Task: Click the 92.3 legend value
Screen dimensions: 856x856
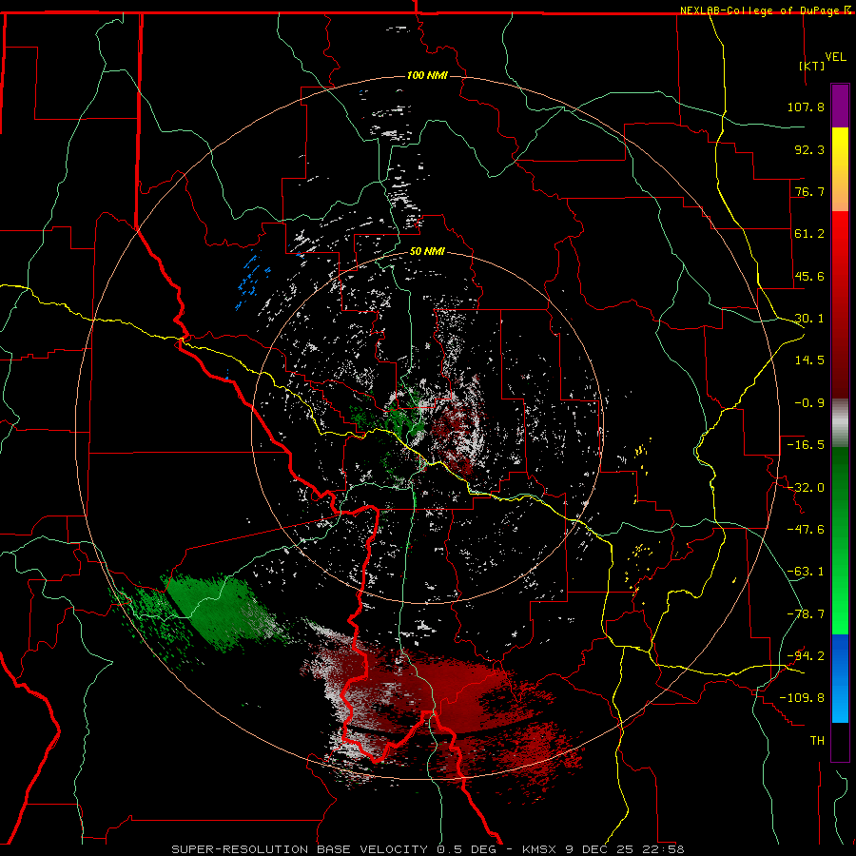Action: click(x=809, y=149)
